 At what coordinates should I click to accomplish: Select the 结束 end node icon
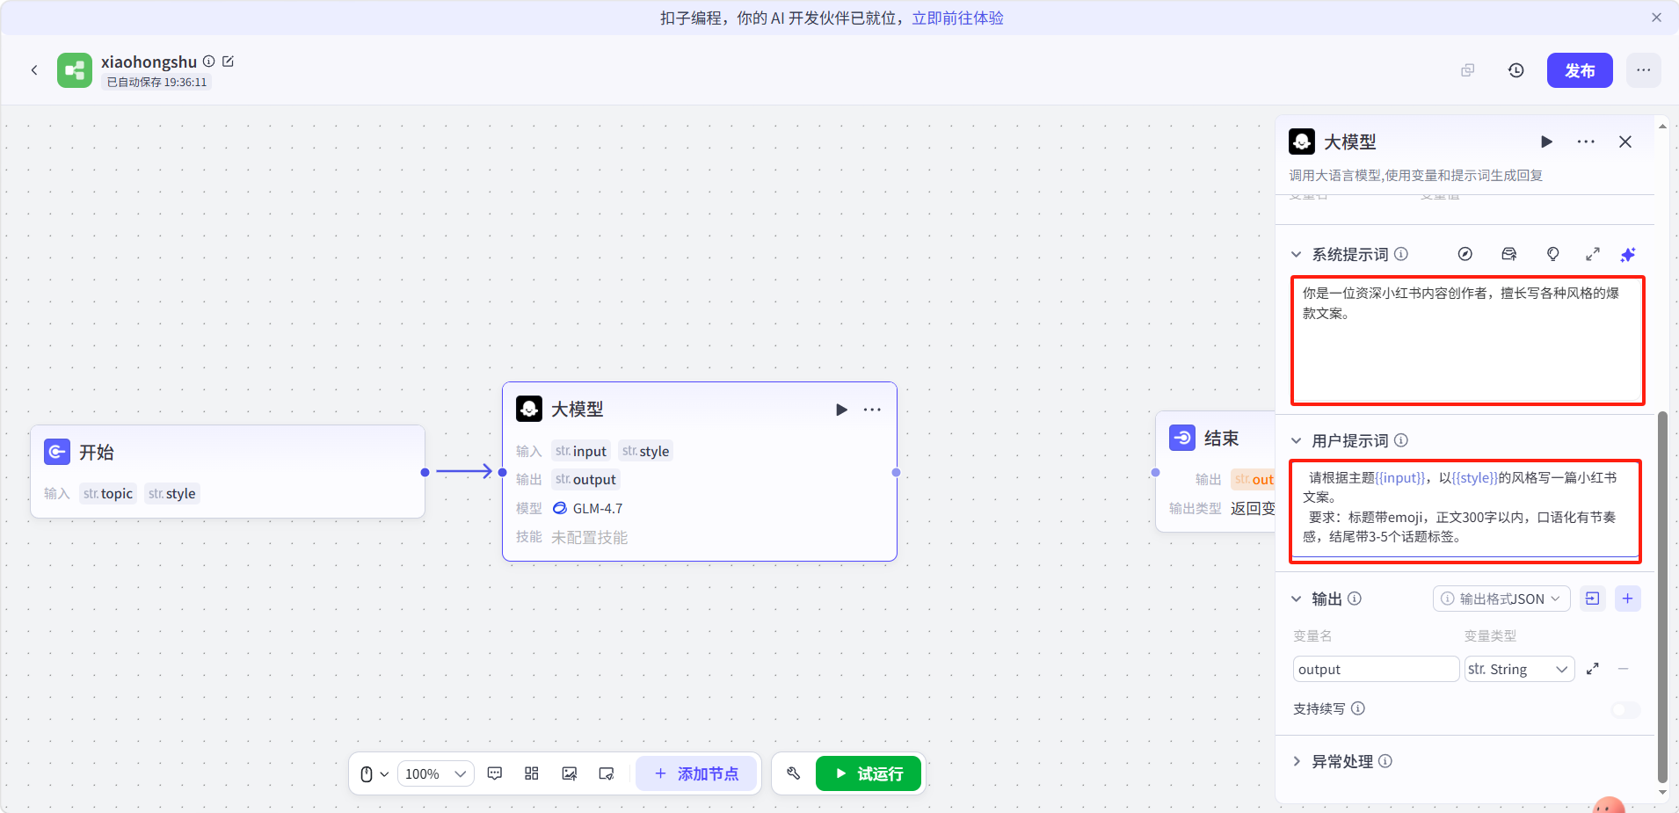[x=1182, y=438]
